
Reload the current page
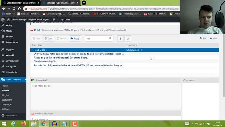tap(14, 8)
